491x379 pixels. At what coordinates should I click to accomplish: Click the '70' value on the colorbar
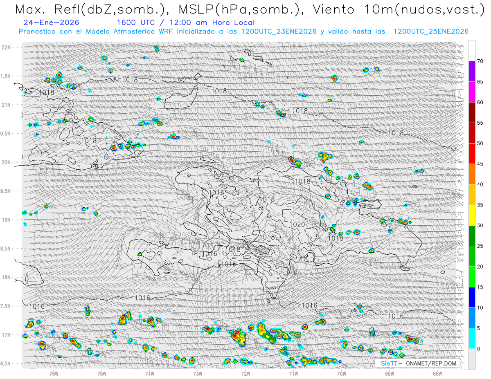(x=480, y=61)
